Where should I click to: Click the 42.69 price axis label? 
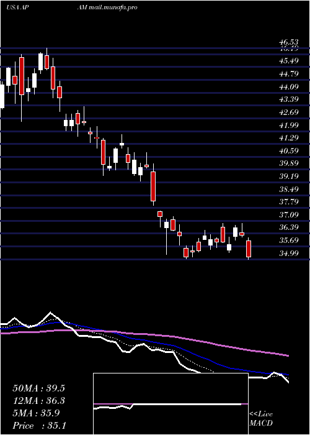pos(289,112)
